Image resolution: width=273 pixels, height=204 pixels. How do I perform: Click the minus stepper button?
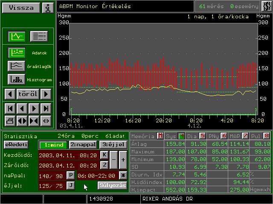(x=114, y=160)
